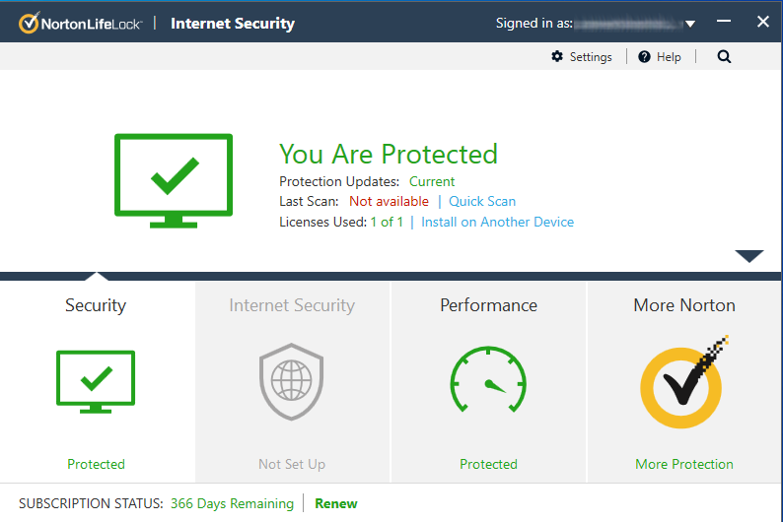Image resolution: width=783 pixels, height=522 pixels.
Task: Click the More Protection text
Action: 684,464
